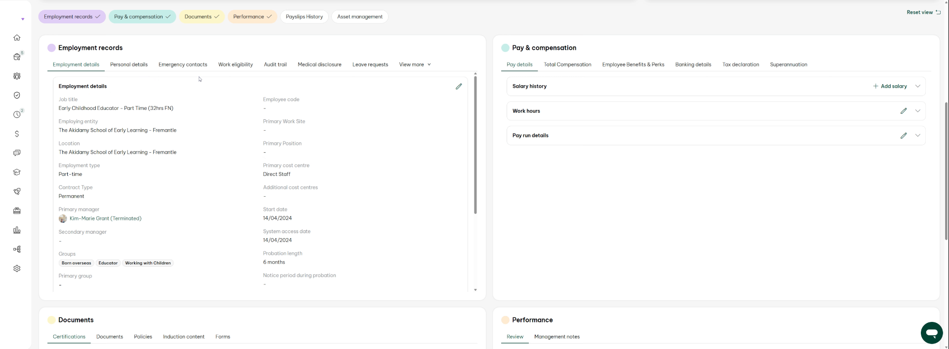Open the learning graduation cap icon
Image resolution: width=949 pixels, height=349 pixels.
[17, 172]
